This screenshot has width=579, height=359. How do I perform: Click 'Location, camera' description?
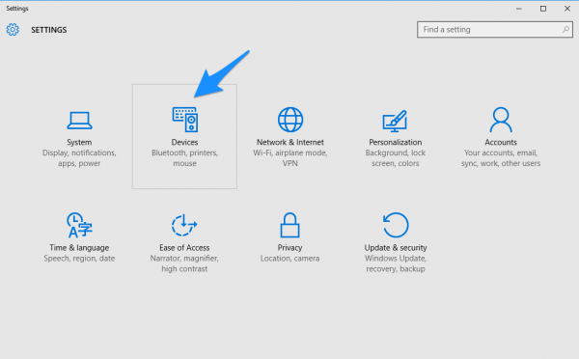pyautogui.click(x=289, y=259)
